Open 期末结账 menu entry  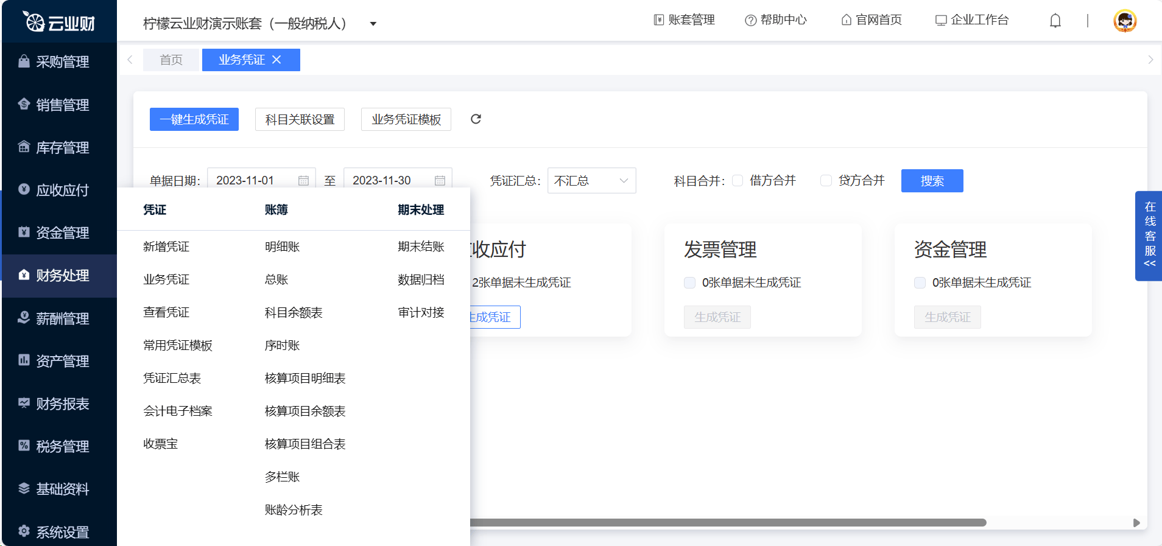click(421, 247)
